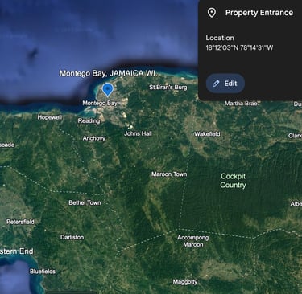Click the St.Bran's Burg map label
The width and height of the screenshot is (302, 294).
pos(168,87)
